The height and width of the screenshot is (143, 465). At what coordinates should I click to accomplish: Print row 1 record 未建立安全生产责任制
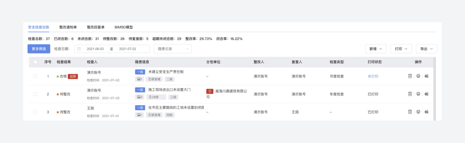point(418,76)
